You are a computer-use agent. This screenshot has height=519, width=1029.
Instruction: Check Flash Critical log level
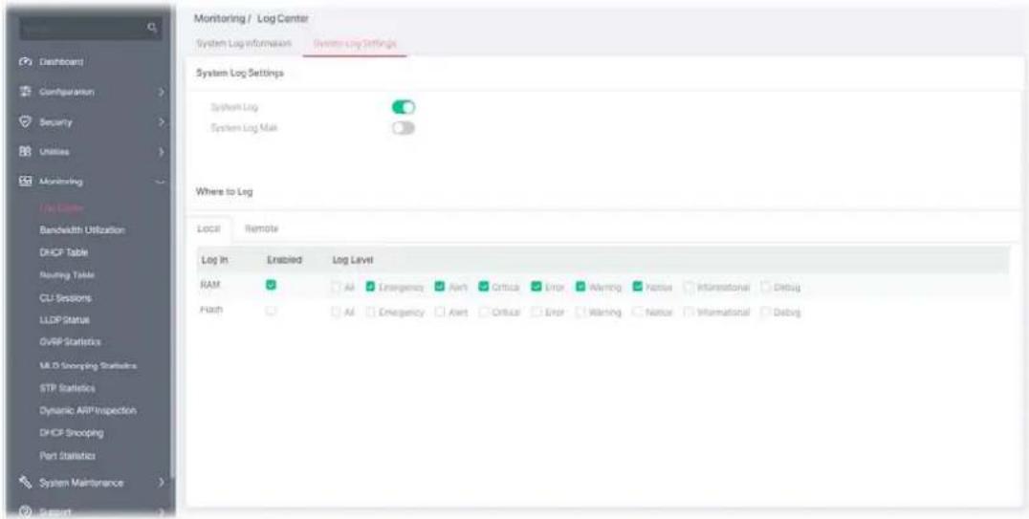tap(484, 313)
